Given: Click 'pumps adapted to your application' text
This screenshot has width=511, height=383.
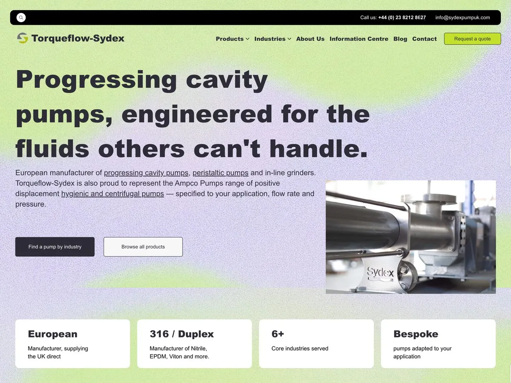Looking at the screenshot, I should point(422,352).
